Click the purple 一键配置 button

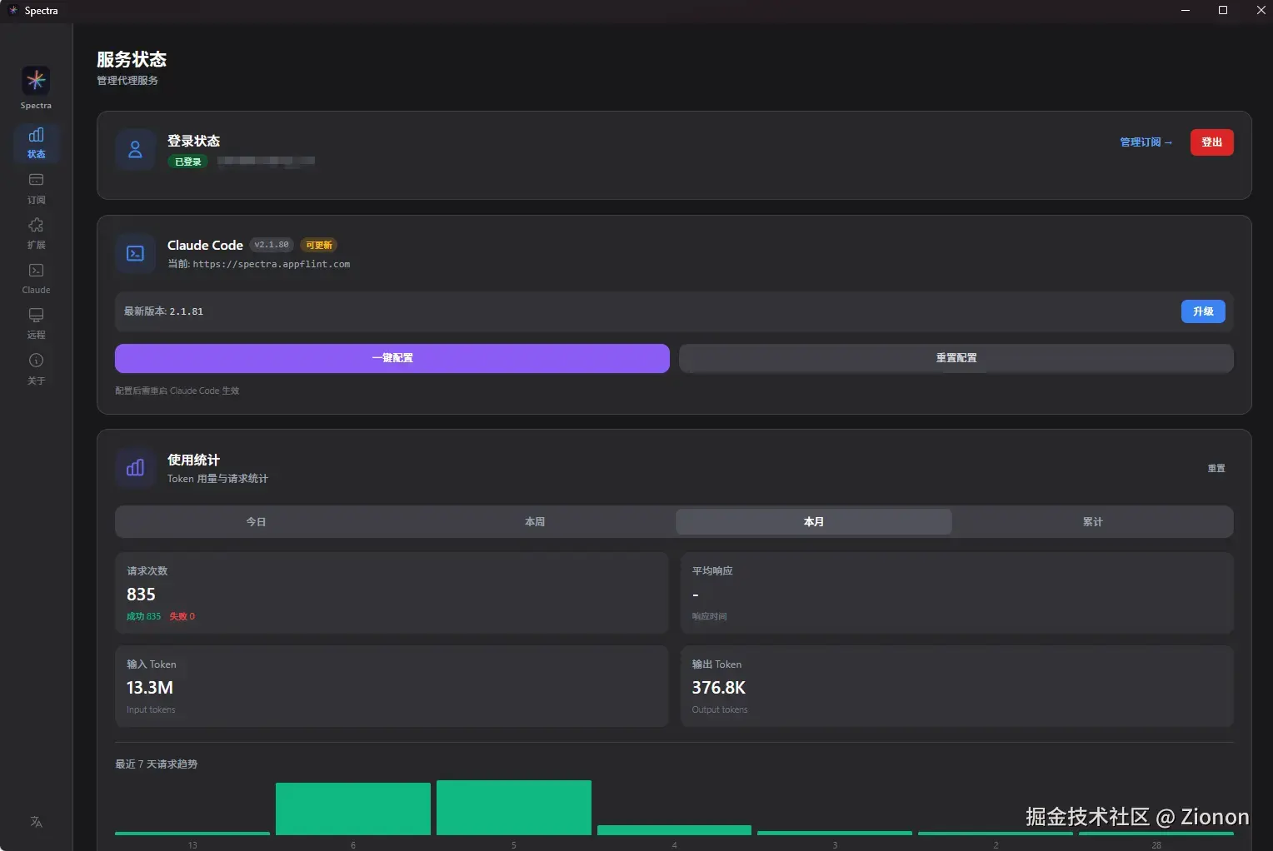point(392,358)
